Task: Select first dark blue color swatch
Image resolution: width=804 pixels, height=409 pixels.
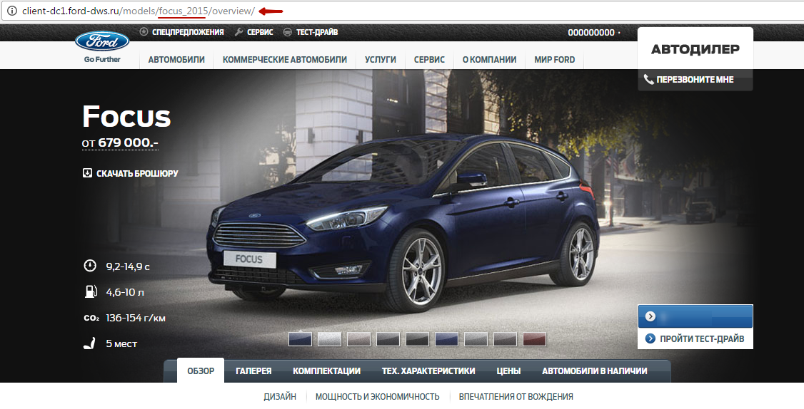Action: tap(300, 339)
